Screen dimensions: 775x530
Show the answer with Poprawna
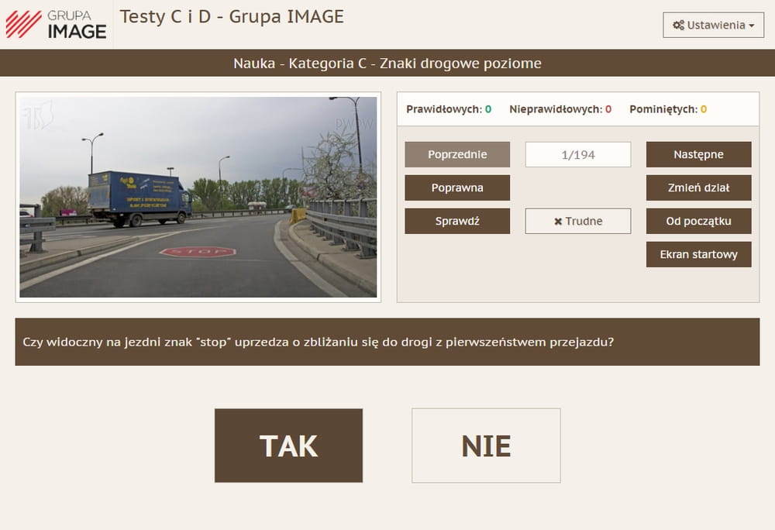click(457, 188)
